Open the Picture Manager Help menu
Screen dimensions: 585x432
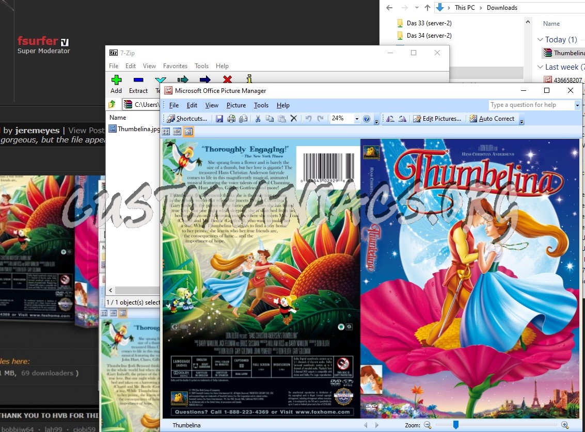pyautogui.click(x=283, y=105)
